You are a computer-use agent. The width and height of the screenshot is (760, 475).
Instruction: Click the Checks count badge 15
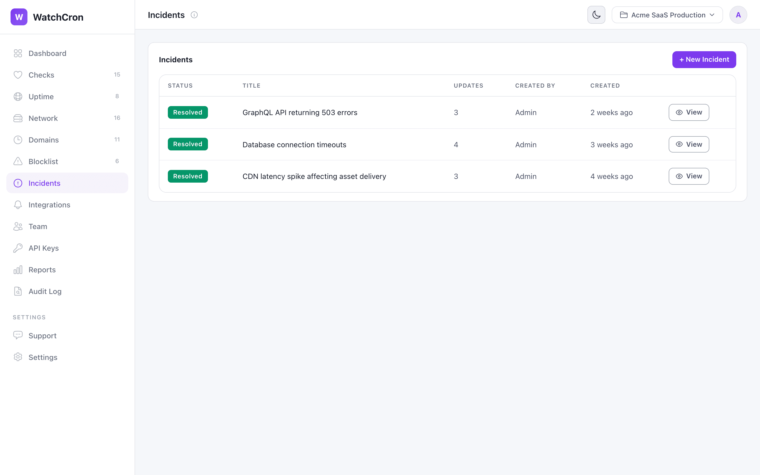(x=117, y=75)
